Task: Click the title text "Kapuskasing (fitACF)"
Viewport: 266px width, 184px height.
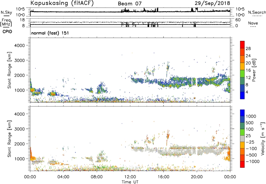Action: (x=62, y=3)
